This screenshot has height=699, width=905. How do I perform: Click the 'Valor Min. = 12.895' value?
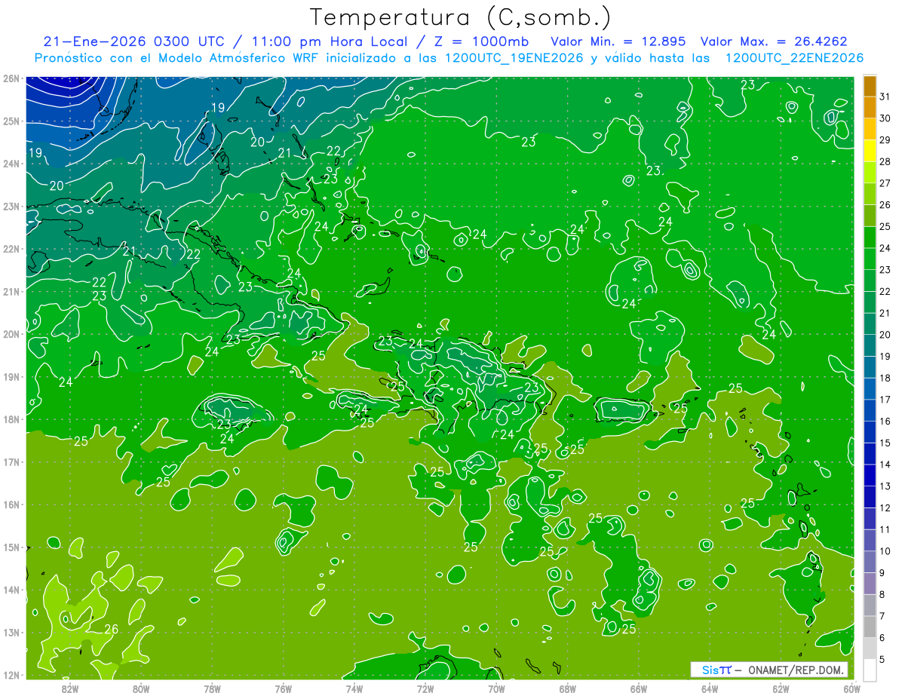click(x=618, y=41)
